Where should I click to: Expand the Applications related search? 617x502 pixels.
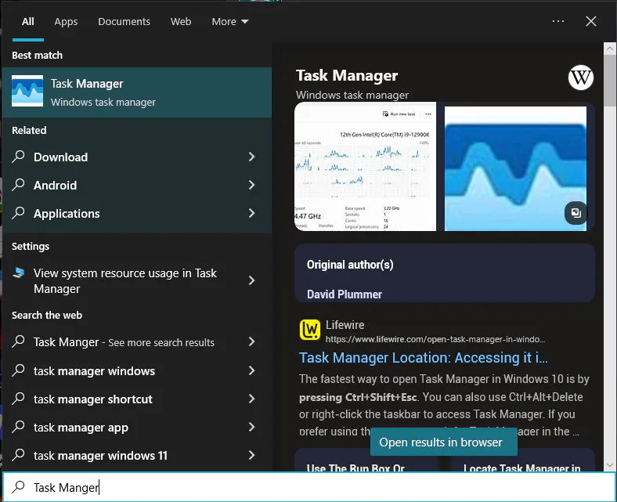pyautogui.click(x=252, y=213)
